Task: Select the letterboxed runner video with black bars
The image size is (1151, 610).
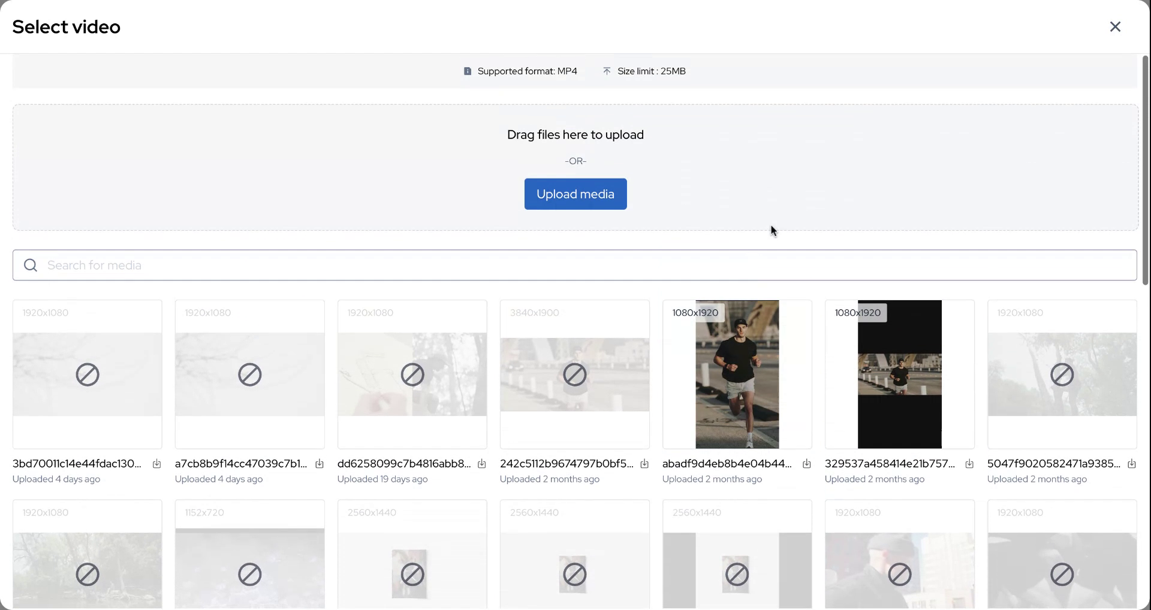Action: [899, 375]
